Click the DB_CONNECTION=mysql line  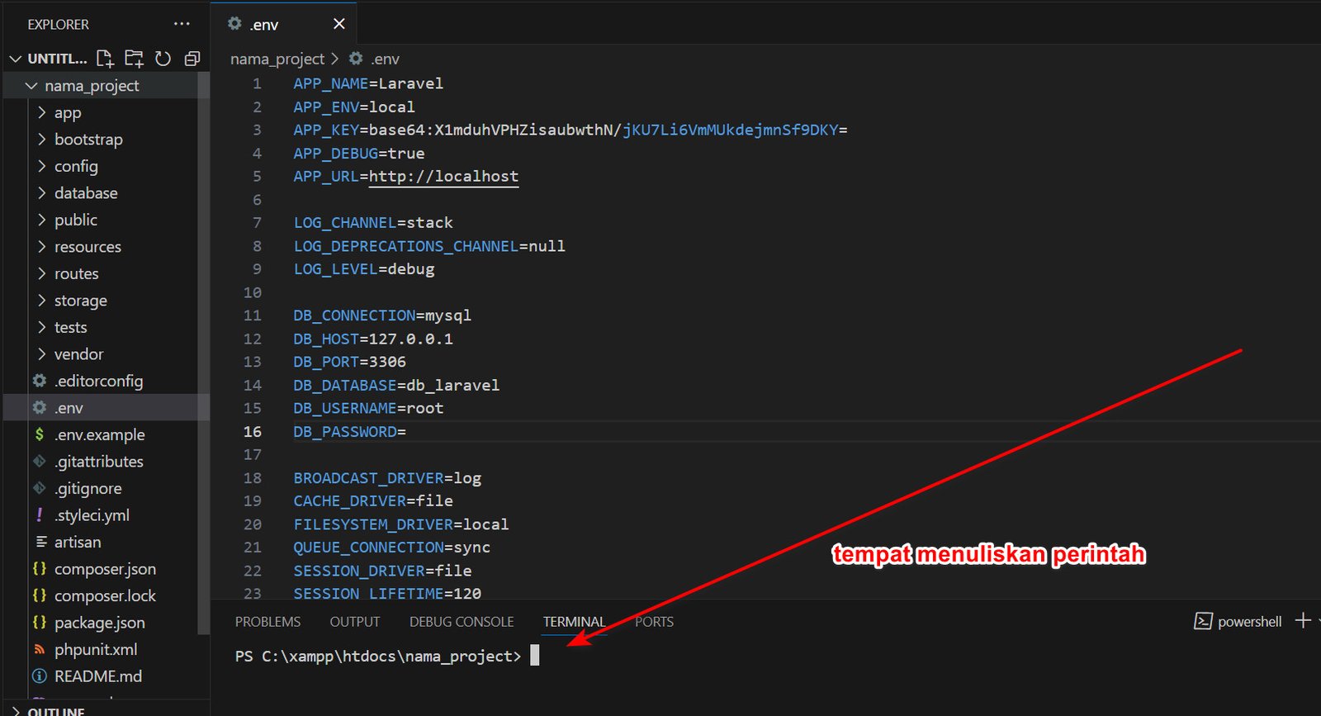(382, 315)
